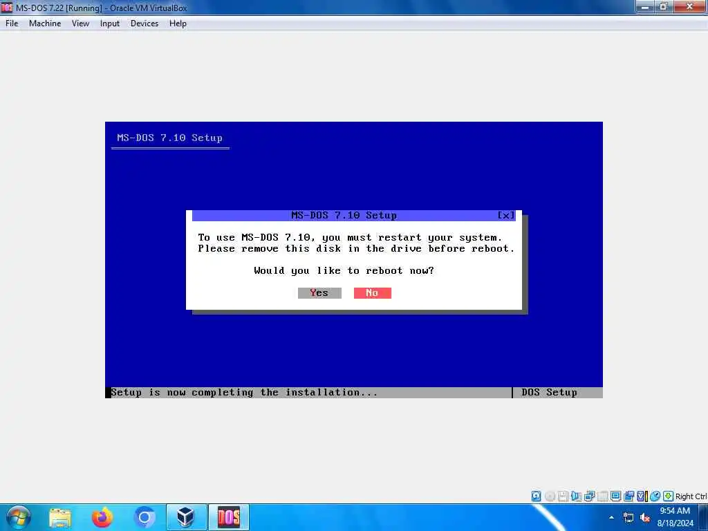Click the Show desktop strip
Image resolution: width=708 pixels, height=531 pixels.
pyautogui.click(x=703, y=517)
